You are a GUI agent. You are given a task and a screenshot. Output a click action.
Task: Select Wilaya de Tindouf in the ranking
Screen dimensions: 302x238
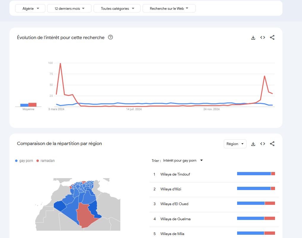[175, 174]
